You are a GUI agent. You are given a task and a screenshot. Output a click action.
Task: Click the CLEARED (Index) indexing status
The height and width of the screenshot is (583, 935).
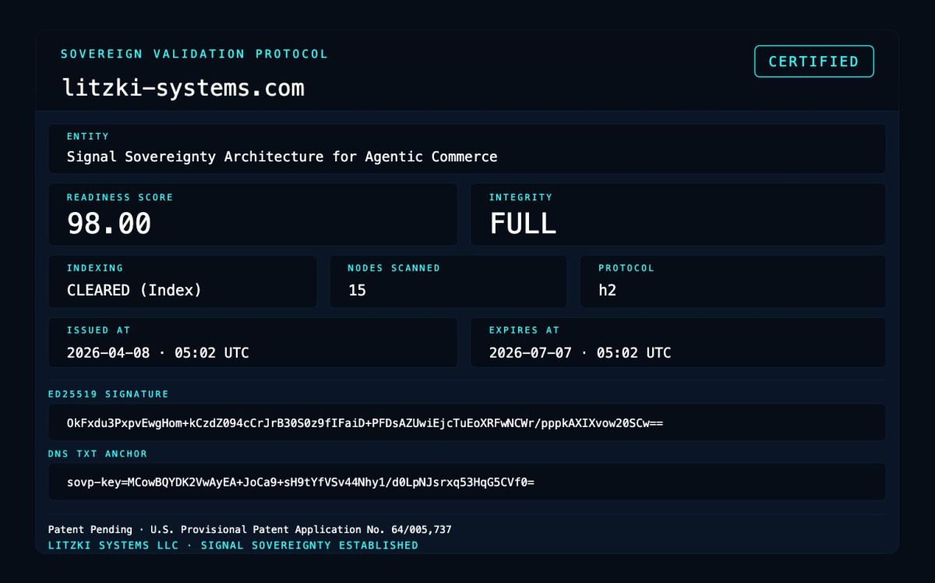(x=134, y=290)
